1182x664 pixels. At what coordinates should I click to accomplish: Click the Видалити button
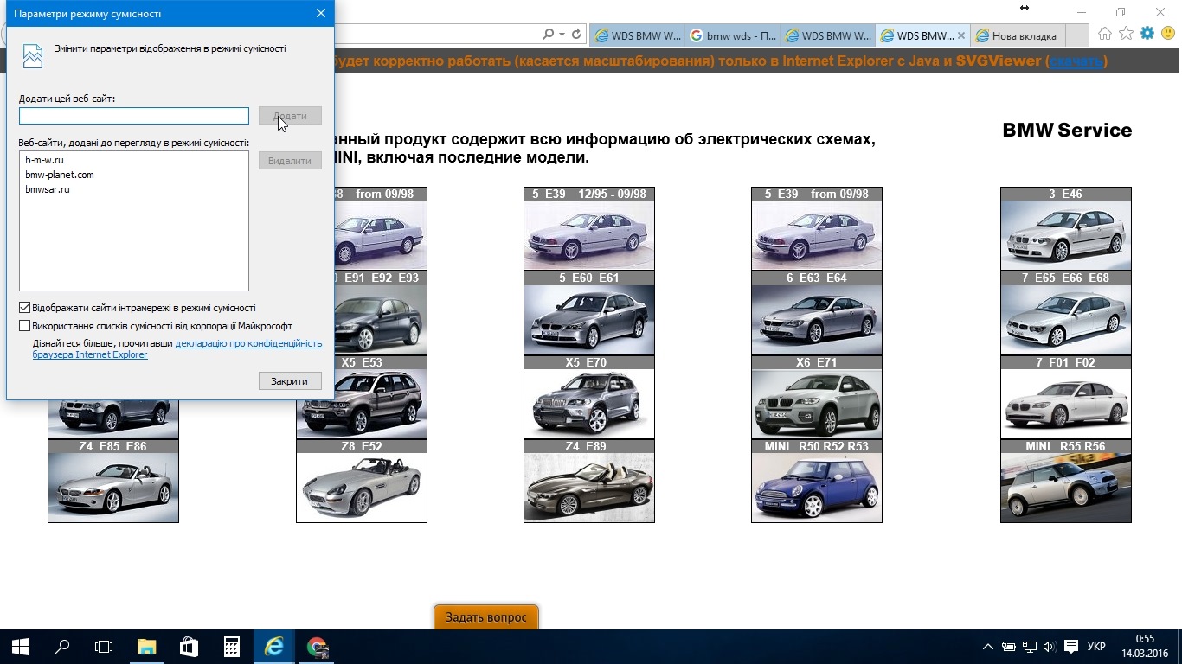290,161
